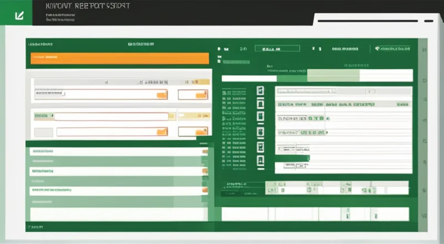Select the orange highlighted tab bar in left panel
Screen dimensions: 444x244
[x=118, y=58]
